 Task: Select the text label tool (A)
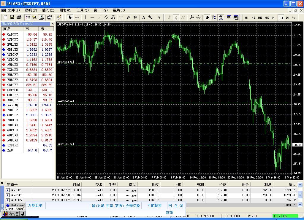pyautogui.click(x=144, y=17)
